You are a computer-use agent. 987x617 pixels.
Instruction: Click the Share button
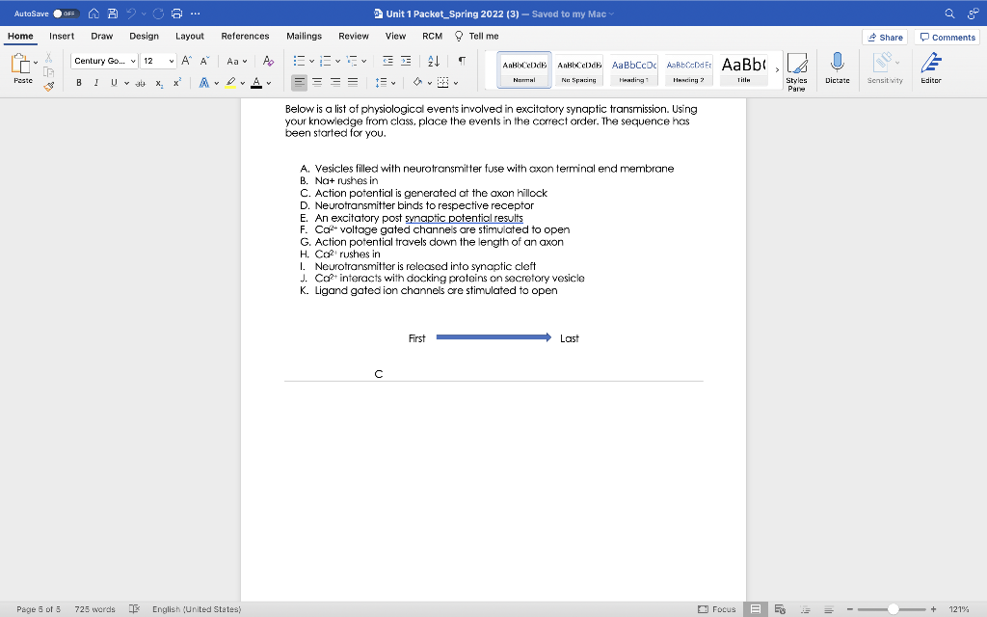[x=883, y=36]
